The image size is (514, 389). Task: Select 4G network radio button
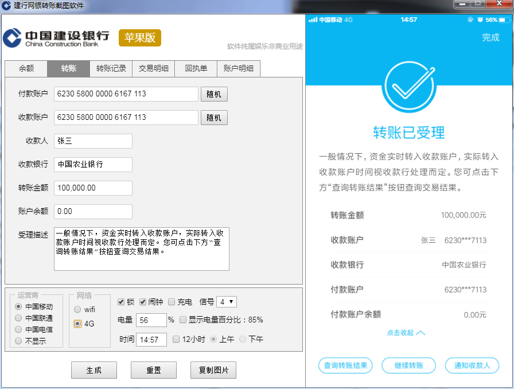tap(77, 324)
